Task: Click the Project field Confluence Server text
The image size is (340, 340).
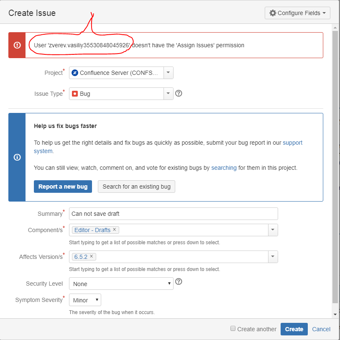Action: (119, 73)
